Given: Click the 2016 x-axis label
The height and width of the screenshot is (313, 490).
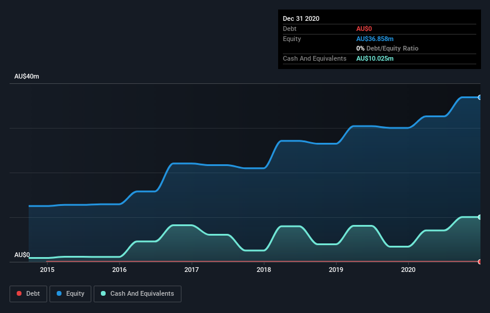Looking at the screenshot, I should coord(119,270).
